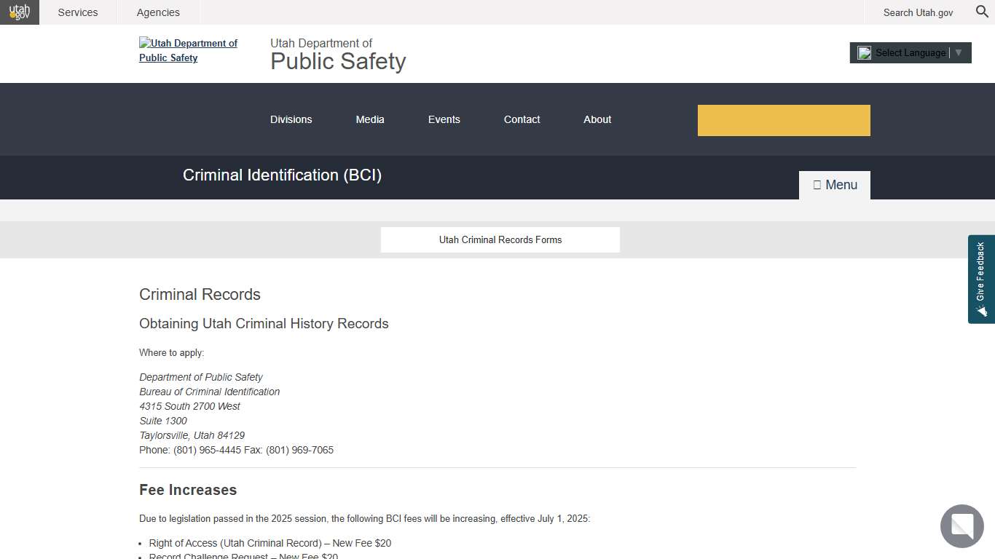Open the chat widget bubble icon
The height and width of the screenshot is (559, 995).
click(x=961, y=526)
